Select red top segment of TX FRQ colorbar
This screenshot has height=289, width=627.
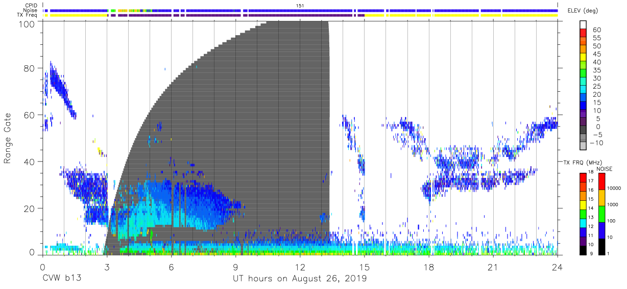point(584,177)
